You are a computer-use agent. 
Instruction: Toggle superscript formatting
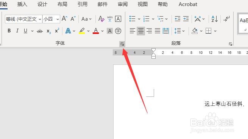(57, 31)
